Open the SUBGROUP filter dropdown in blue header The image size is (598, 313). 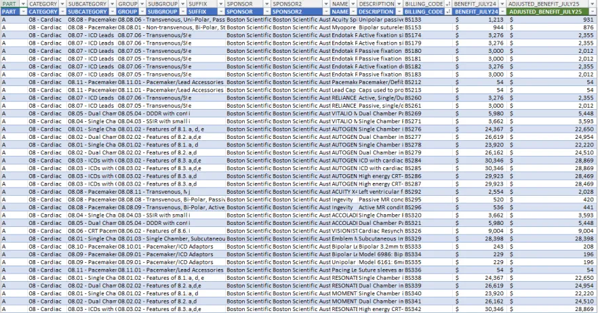pos(182,12)
